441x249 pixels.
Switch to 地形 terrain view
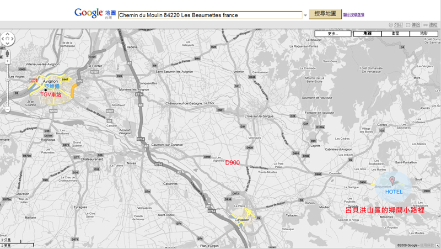pos(423,34)
